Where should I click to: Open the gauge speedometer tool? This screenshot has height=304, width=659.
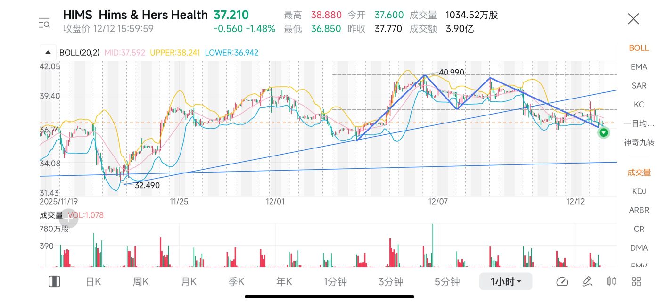pos(562,282)
